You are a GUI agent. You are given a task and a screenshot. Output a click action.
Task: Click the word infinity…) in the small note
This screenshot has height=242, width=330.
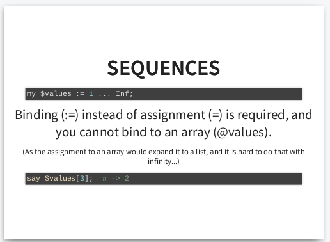[164, 161]
